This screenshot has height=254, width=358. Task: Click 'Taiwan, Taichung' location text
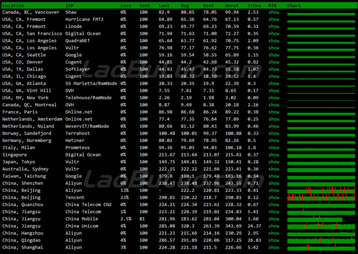coord(24,176)
